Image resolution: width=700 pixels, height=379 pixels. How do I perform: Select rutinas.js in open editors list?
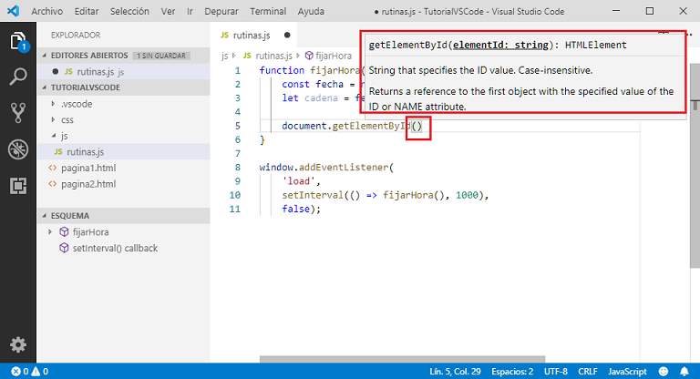[124, 71]
